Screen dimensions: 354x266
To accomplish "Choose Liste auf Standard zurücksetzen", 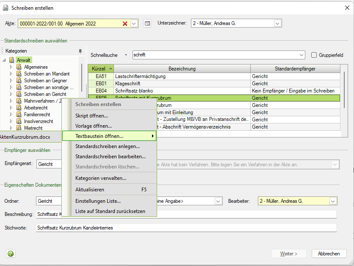I will tap(109, 211).
